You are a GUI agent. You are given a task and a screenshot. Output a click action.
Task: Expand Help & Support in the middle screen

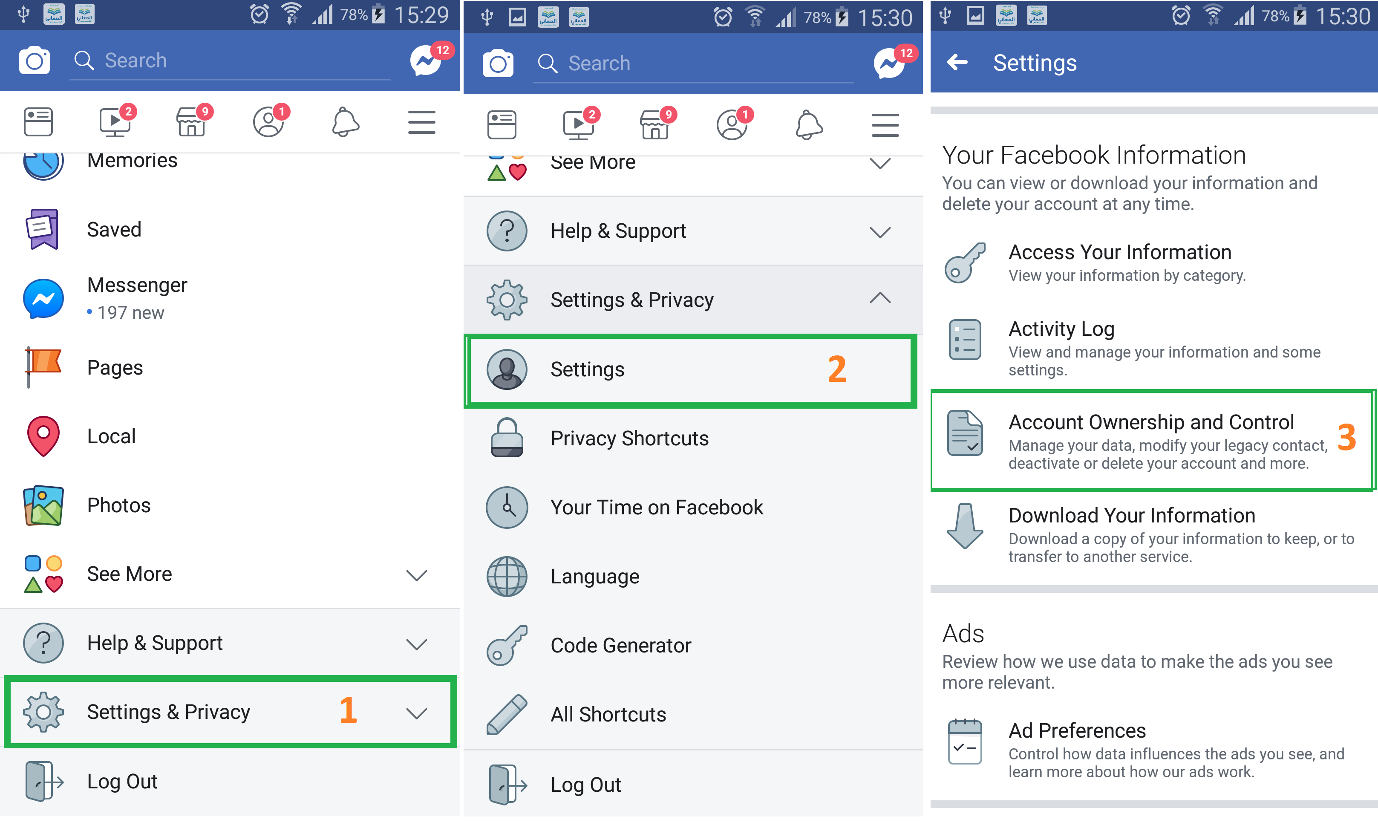693,231
